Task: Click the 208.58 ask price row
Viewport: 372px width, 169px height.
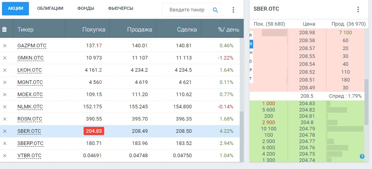Action: coord(307,41)
